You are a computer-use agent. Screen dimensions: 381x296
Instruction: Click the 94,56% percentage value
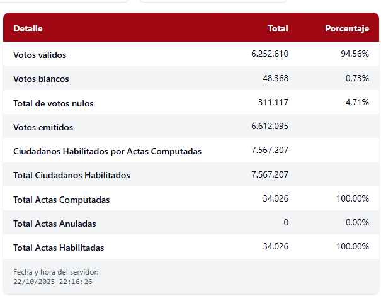pyautogui.click(x=355, y=54)
